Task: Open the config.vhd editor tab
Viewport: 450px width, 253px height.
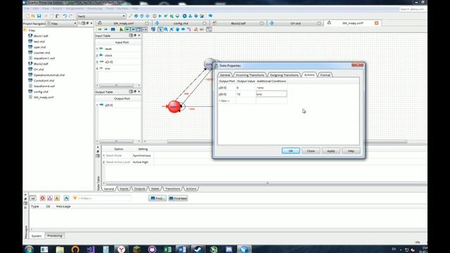Action: [x=181, y=23]
